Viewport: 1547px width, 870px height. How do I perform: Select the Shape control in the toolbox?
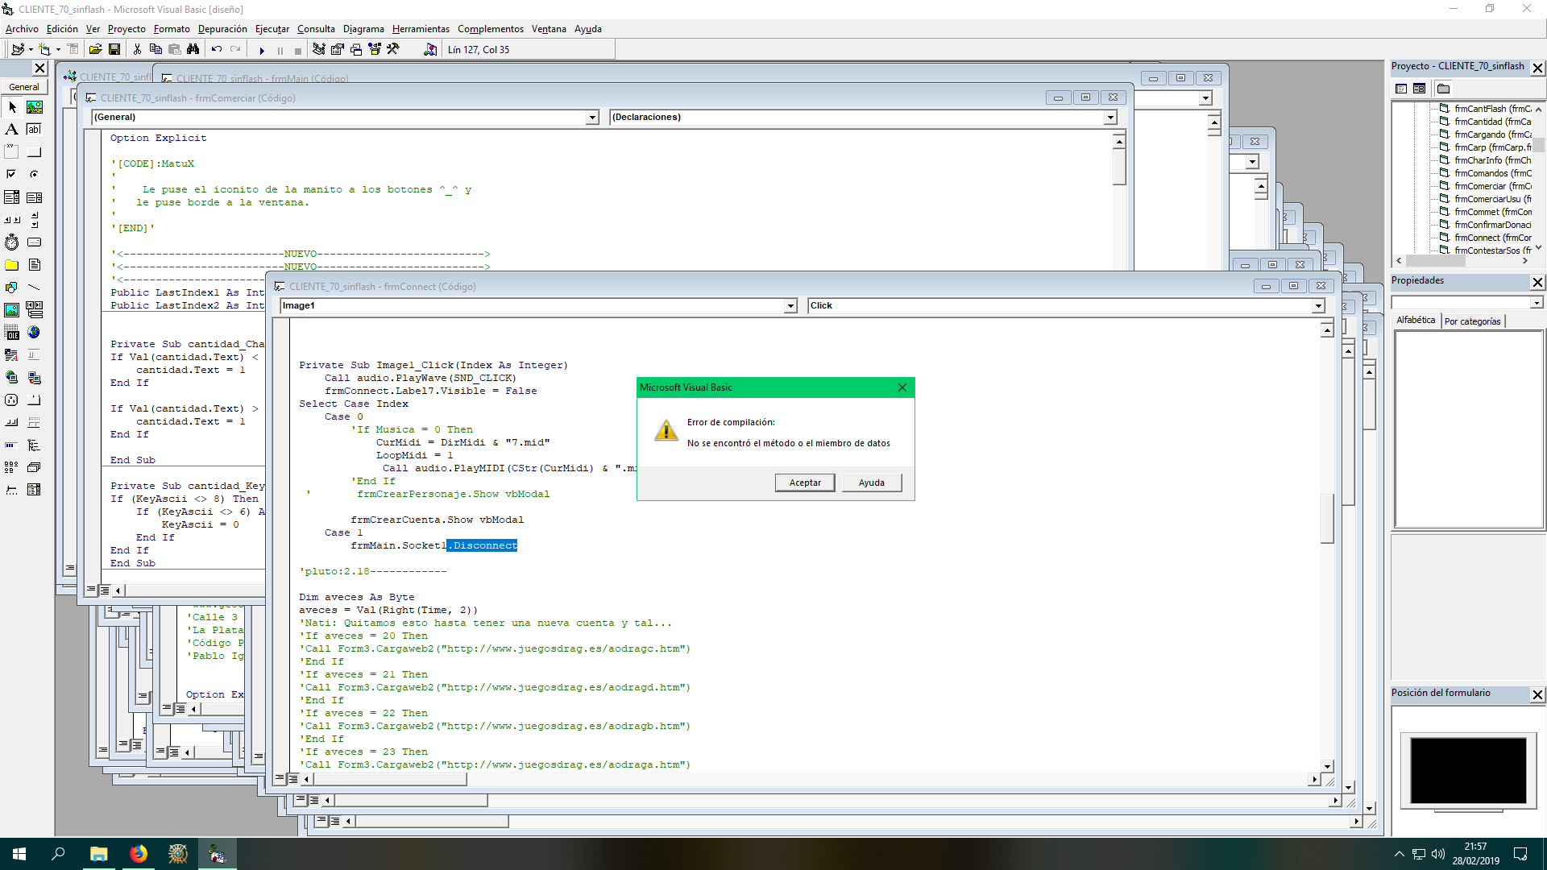click(x=12, y=288)
